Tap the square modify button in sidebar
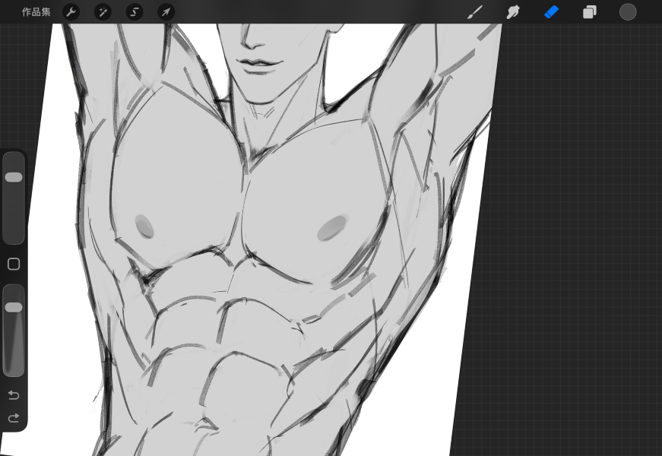Image resolution: width=662 pixels, height=456 pixels. tap(14, 264)
